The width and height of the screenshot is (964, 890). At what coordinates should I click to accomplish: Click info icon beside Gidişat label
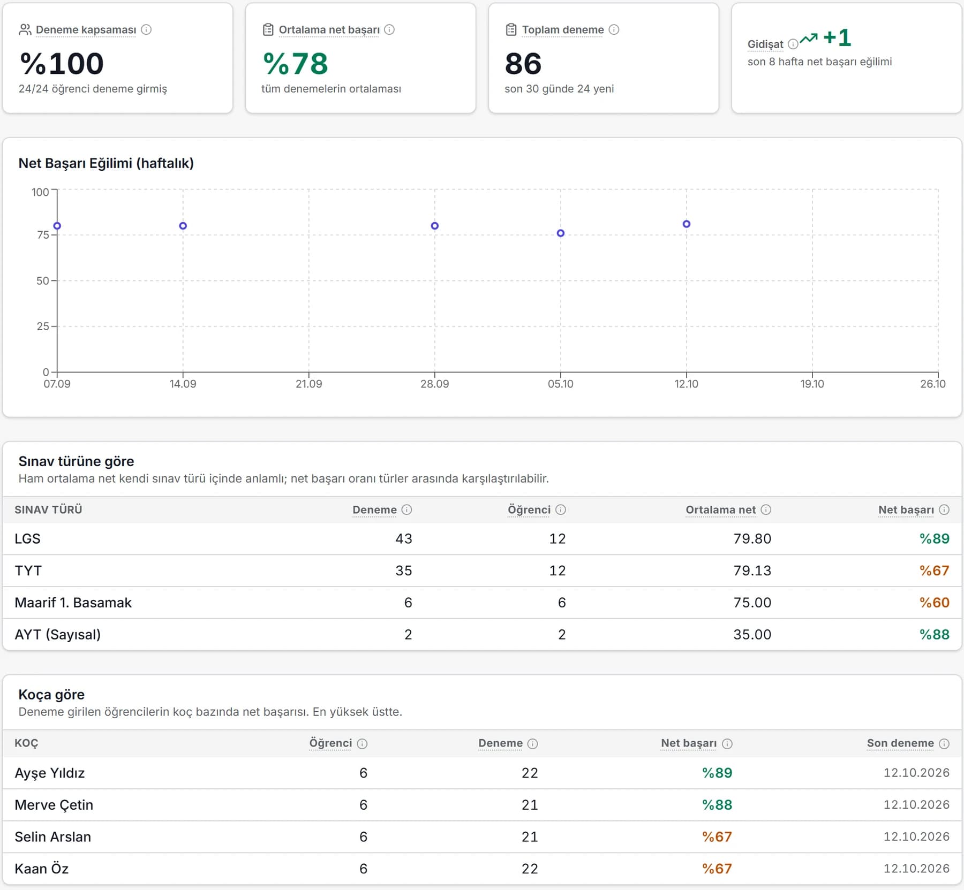coord(793,44)
